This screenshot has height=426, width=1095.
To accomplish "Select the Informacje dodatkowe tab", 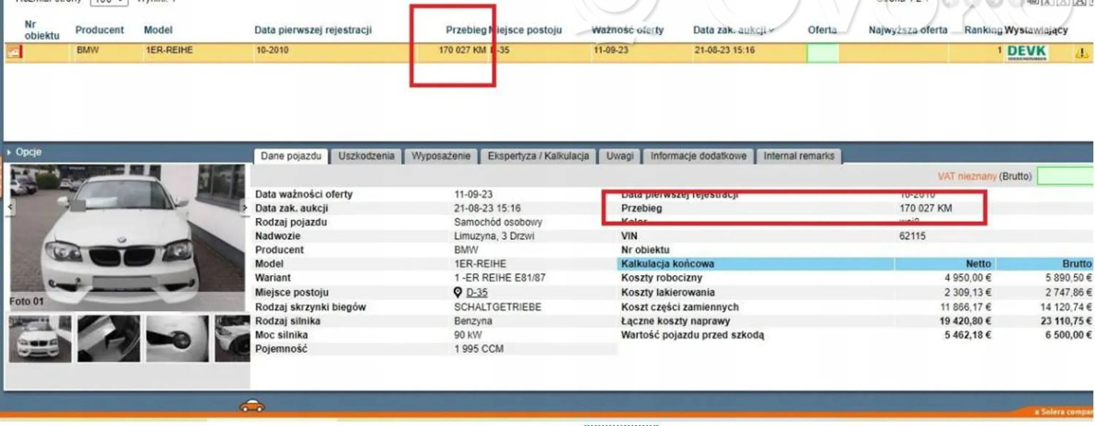I will point(698,156).
